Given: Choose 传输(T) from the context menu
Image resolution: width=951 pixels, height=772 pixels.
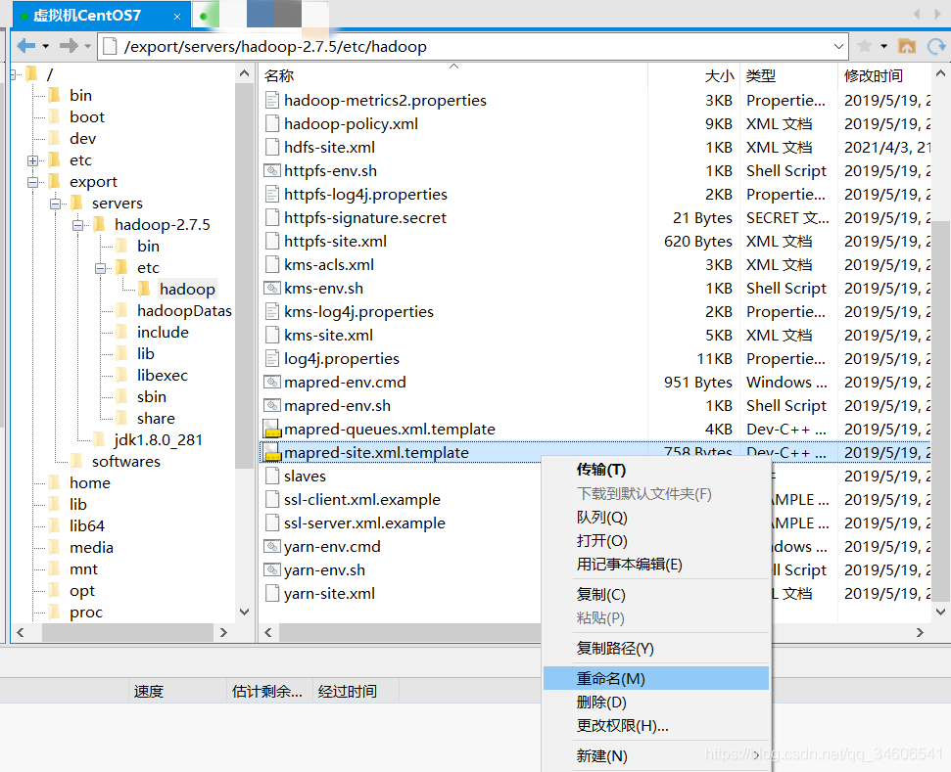Looking at the screenshot, I should [x=655, y=470].
